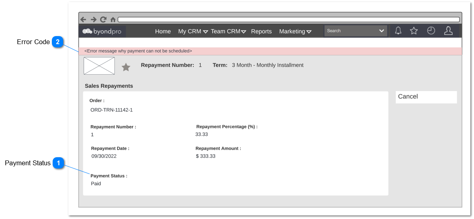Open notifications bell icon
The height and width of the screenshot is (219, 474).
398,31
